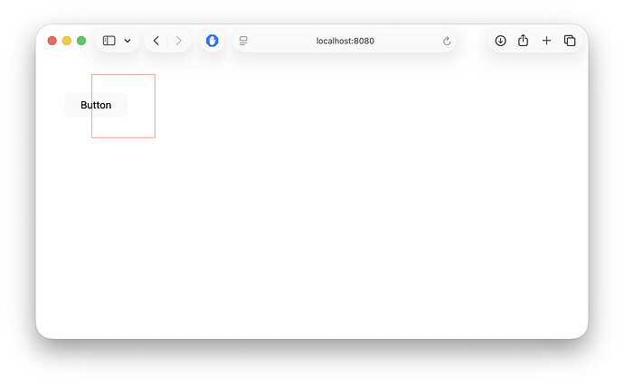The image size is (624, 386).
Task: Reload the page with the refresh icon
Action: pos(447,41)
